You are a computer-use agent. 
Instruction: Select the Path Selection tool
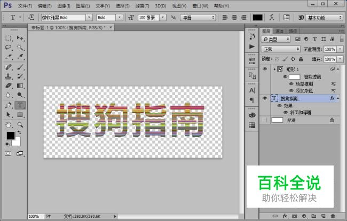tap(9, 115)
